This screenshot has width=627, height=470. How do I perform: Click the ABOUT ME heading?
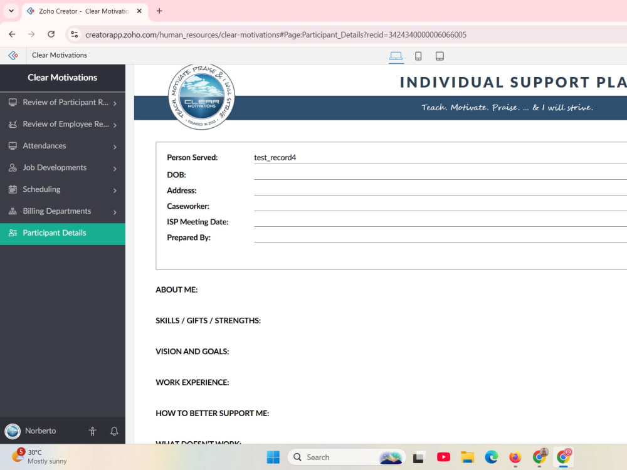(x=177, y=290)
